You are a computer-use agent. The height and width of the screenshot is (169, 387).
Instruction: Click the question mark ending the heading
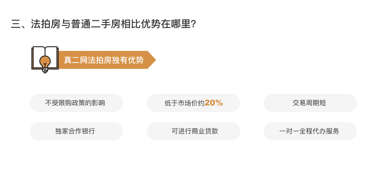pyautogui.click(x=193, y=24)
